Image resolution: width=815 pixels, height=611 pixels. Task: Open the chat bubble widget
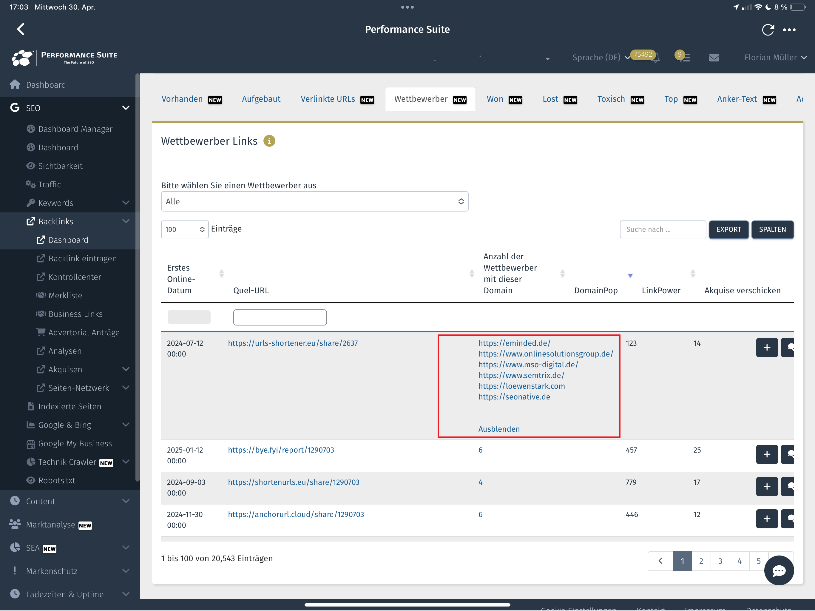[x=779, y=570]
